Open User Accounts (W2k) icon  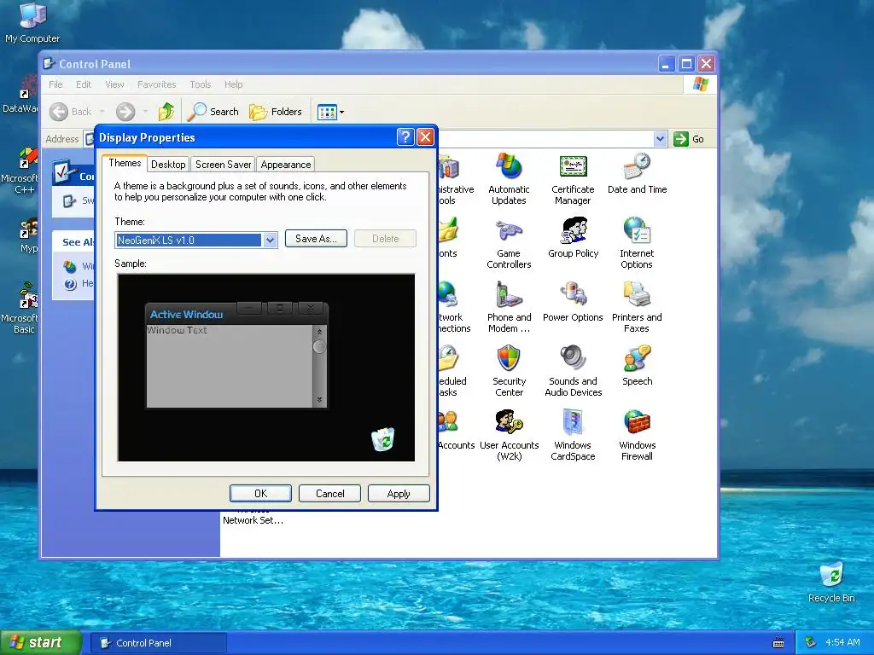click(509, 435)
